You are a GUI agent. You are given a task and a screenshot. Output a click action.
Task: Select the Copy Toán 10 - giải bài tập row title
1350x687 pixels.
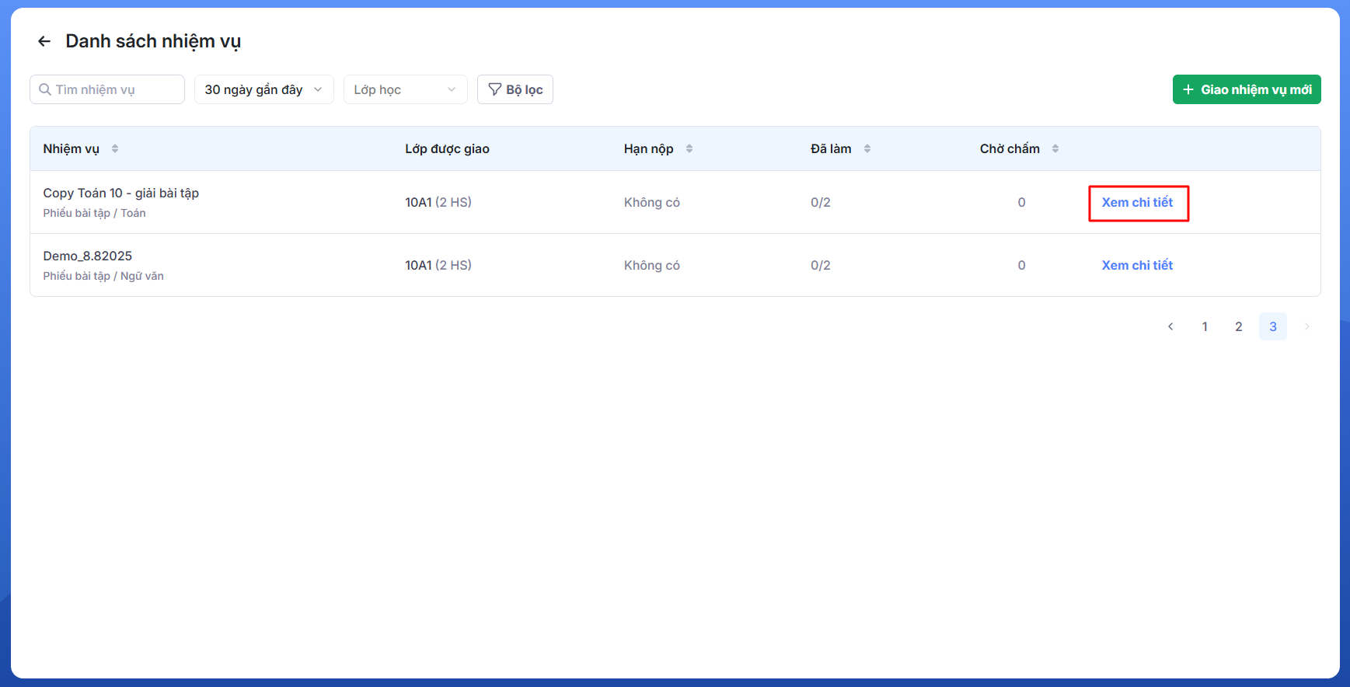pos(120,193)
